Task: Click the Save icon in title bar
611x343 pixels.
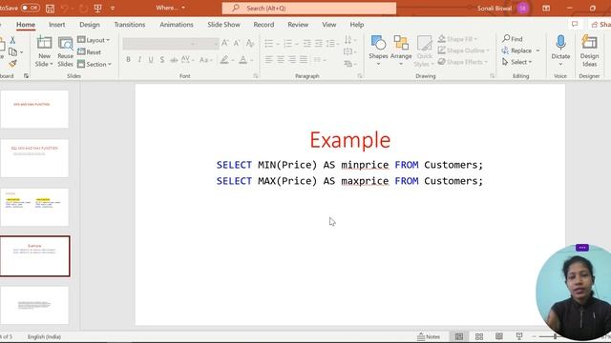Action: tap(50, 9)
